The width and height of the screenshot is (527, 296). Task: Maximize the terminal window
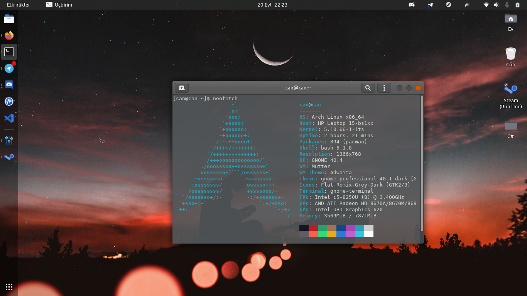(x=409, y=88)
